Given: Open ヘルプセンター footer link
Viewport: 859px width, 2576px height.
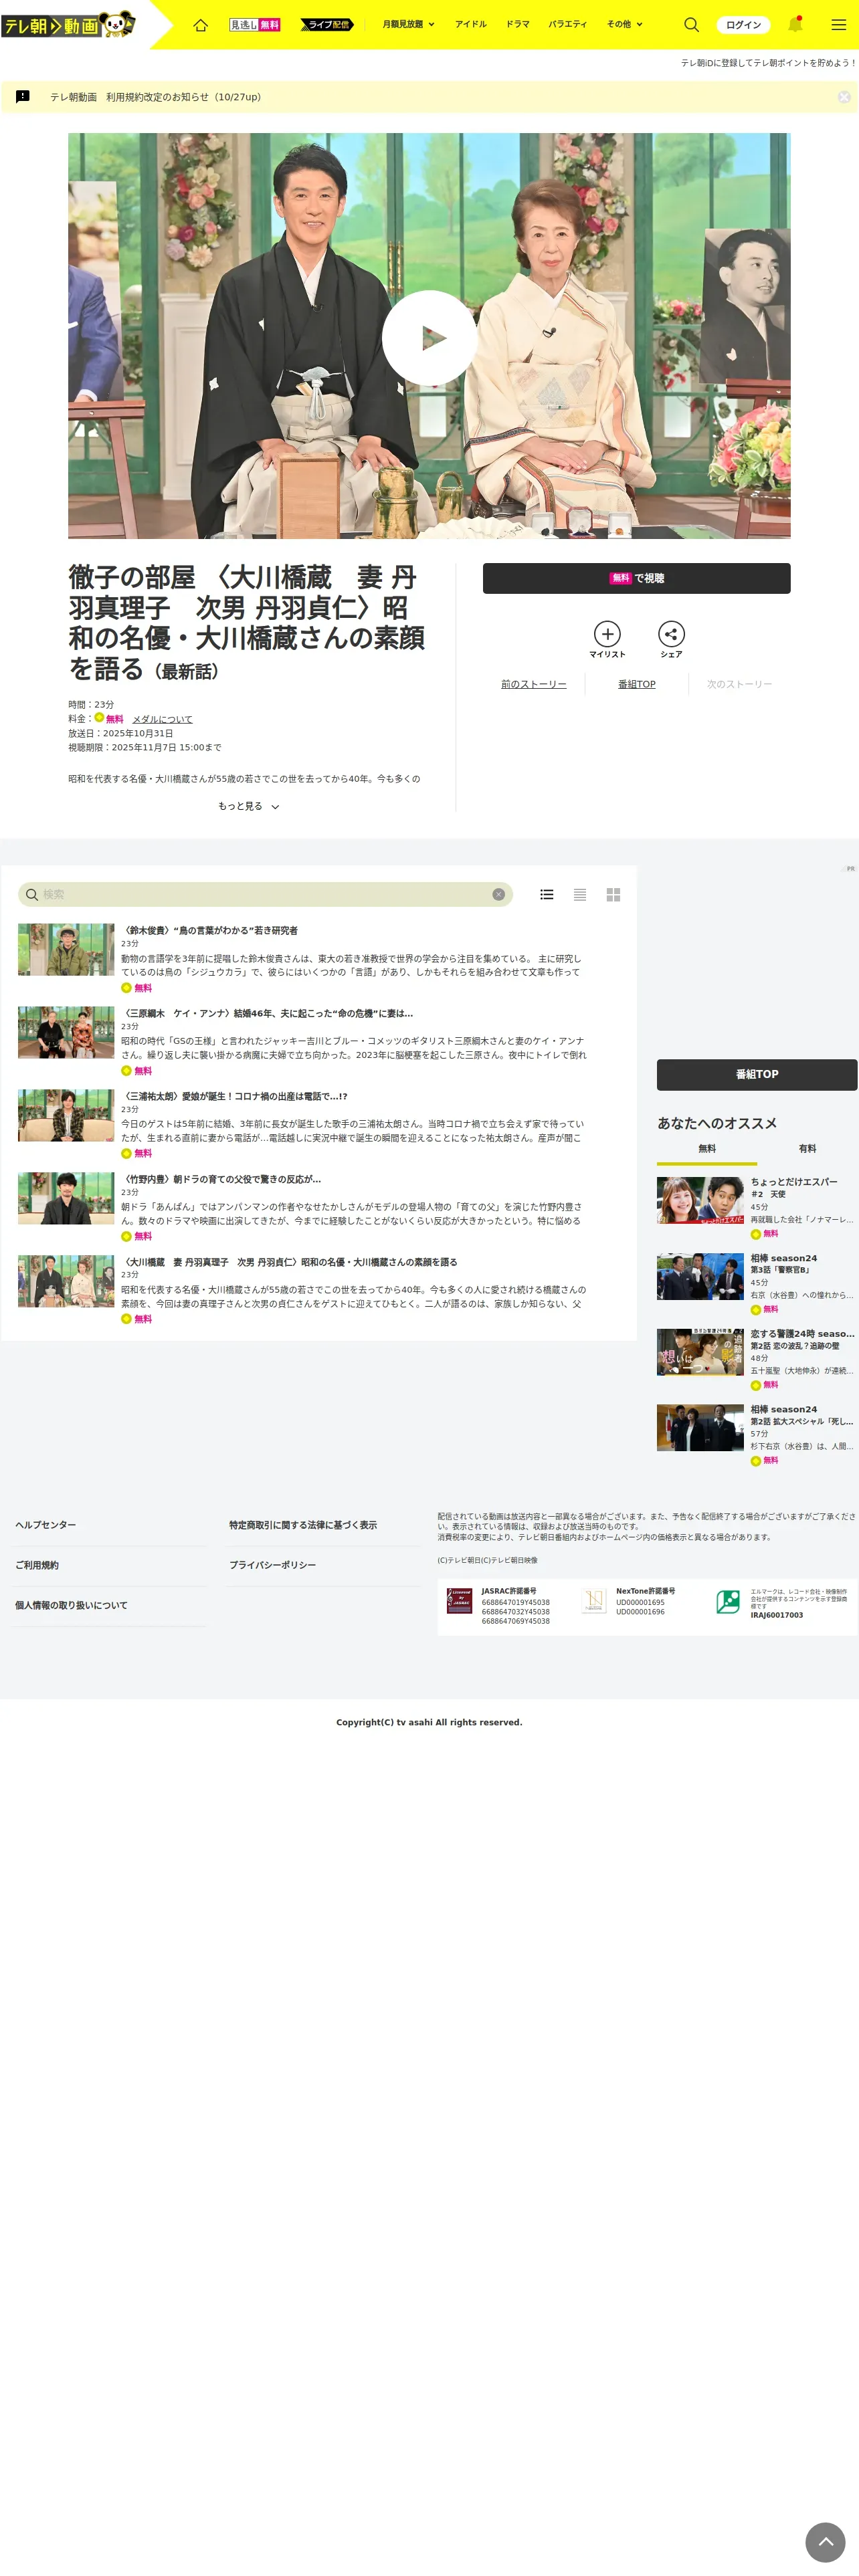Looking at the screenshot, I should point(45,1525).
